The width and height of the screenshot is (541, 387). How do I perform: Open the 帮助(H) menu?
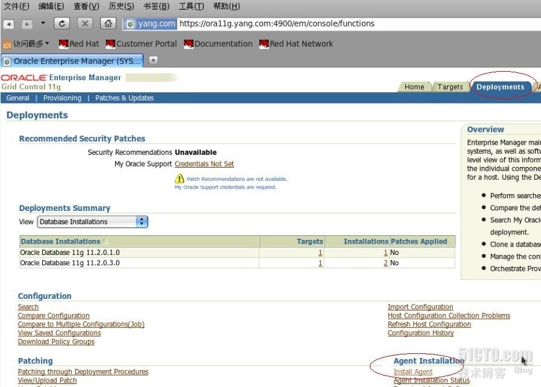tap(226, 6)
